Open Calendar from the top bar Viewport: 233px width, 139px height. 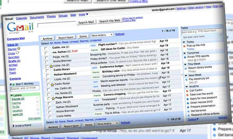(x=22, y=18)
